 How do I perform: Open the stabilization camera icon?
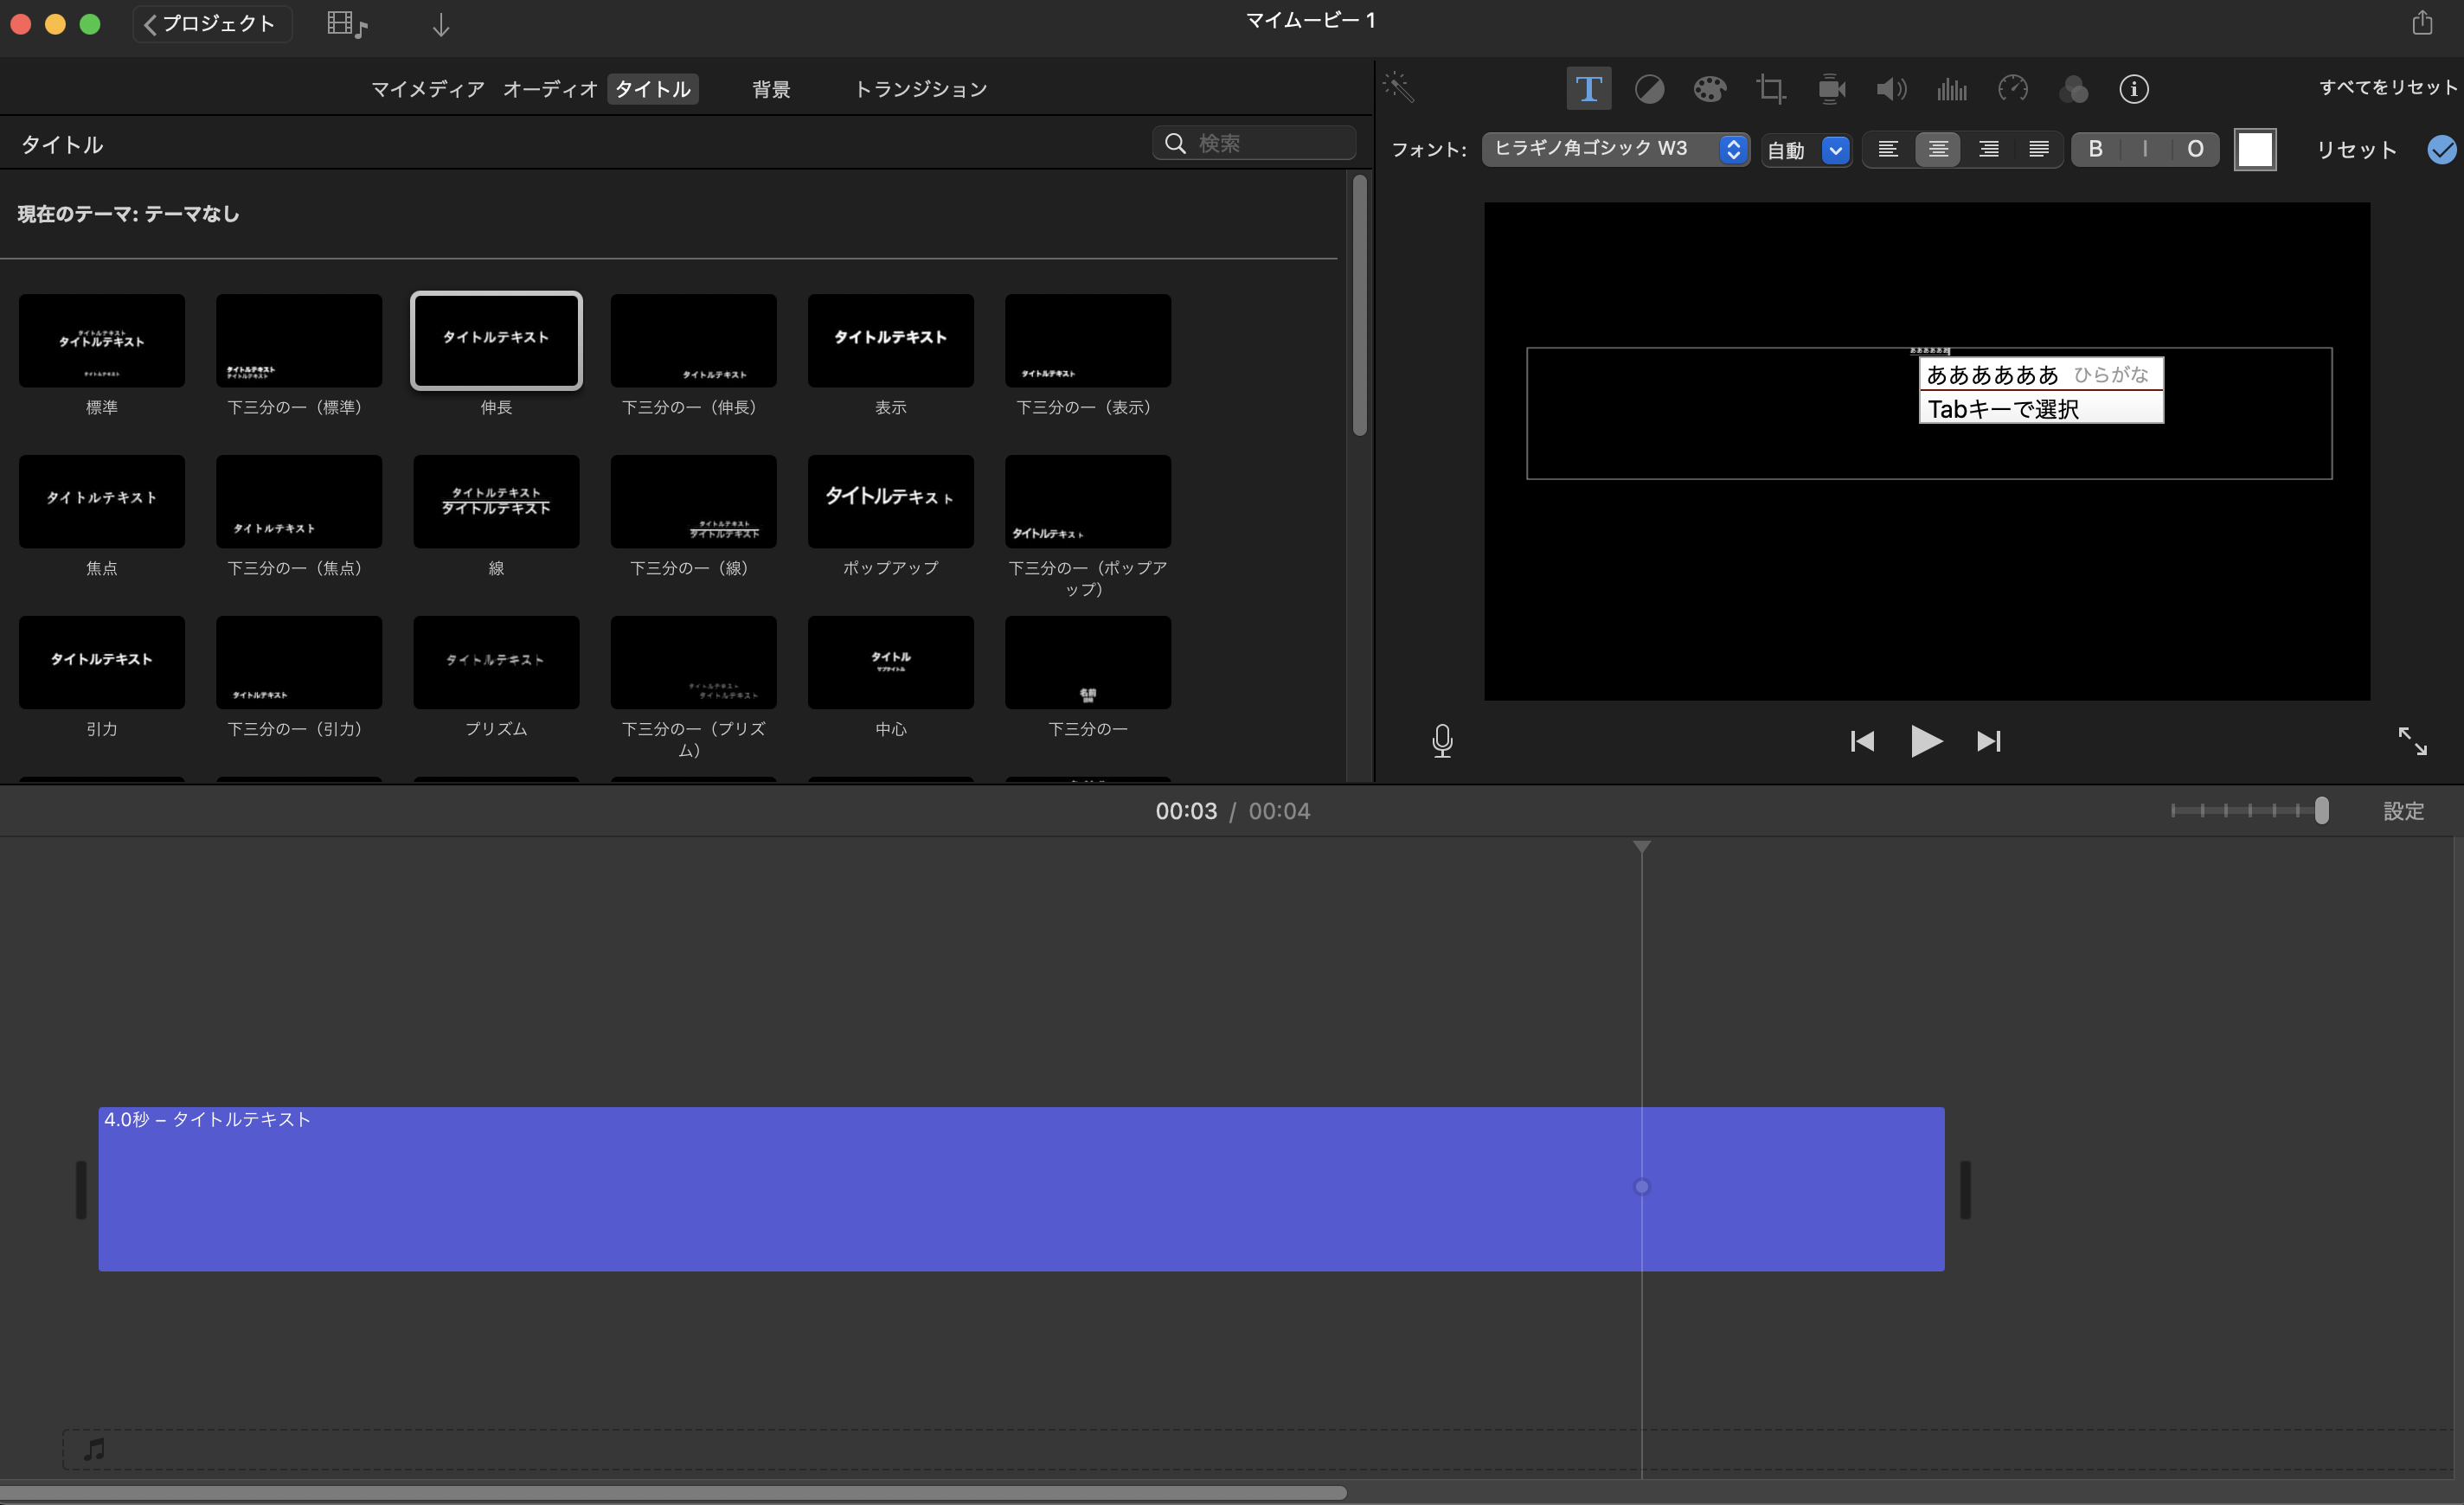coord(1831,89)
